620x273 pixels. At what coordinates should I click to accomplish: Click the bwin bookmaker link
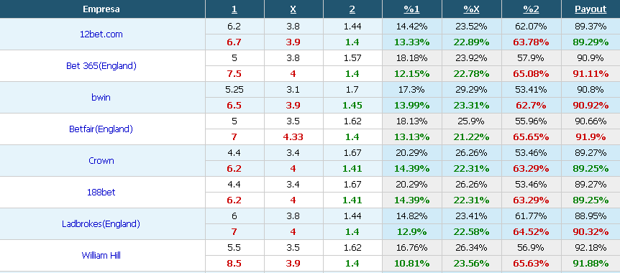click(x=101, y=97)
